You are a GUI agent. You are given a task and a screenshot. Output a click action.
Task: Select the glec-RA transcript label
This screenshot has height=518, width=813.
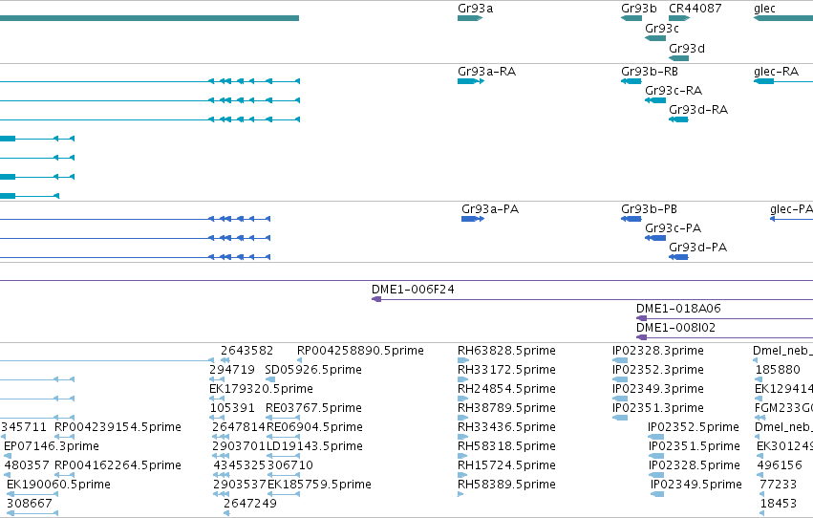(776, 72)
